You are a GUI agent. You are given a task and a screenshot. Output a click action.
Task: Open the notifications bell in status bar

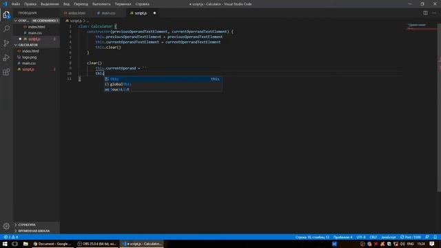435,237
